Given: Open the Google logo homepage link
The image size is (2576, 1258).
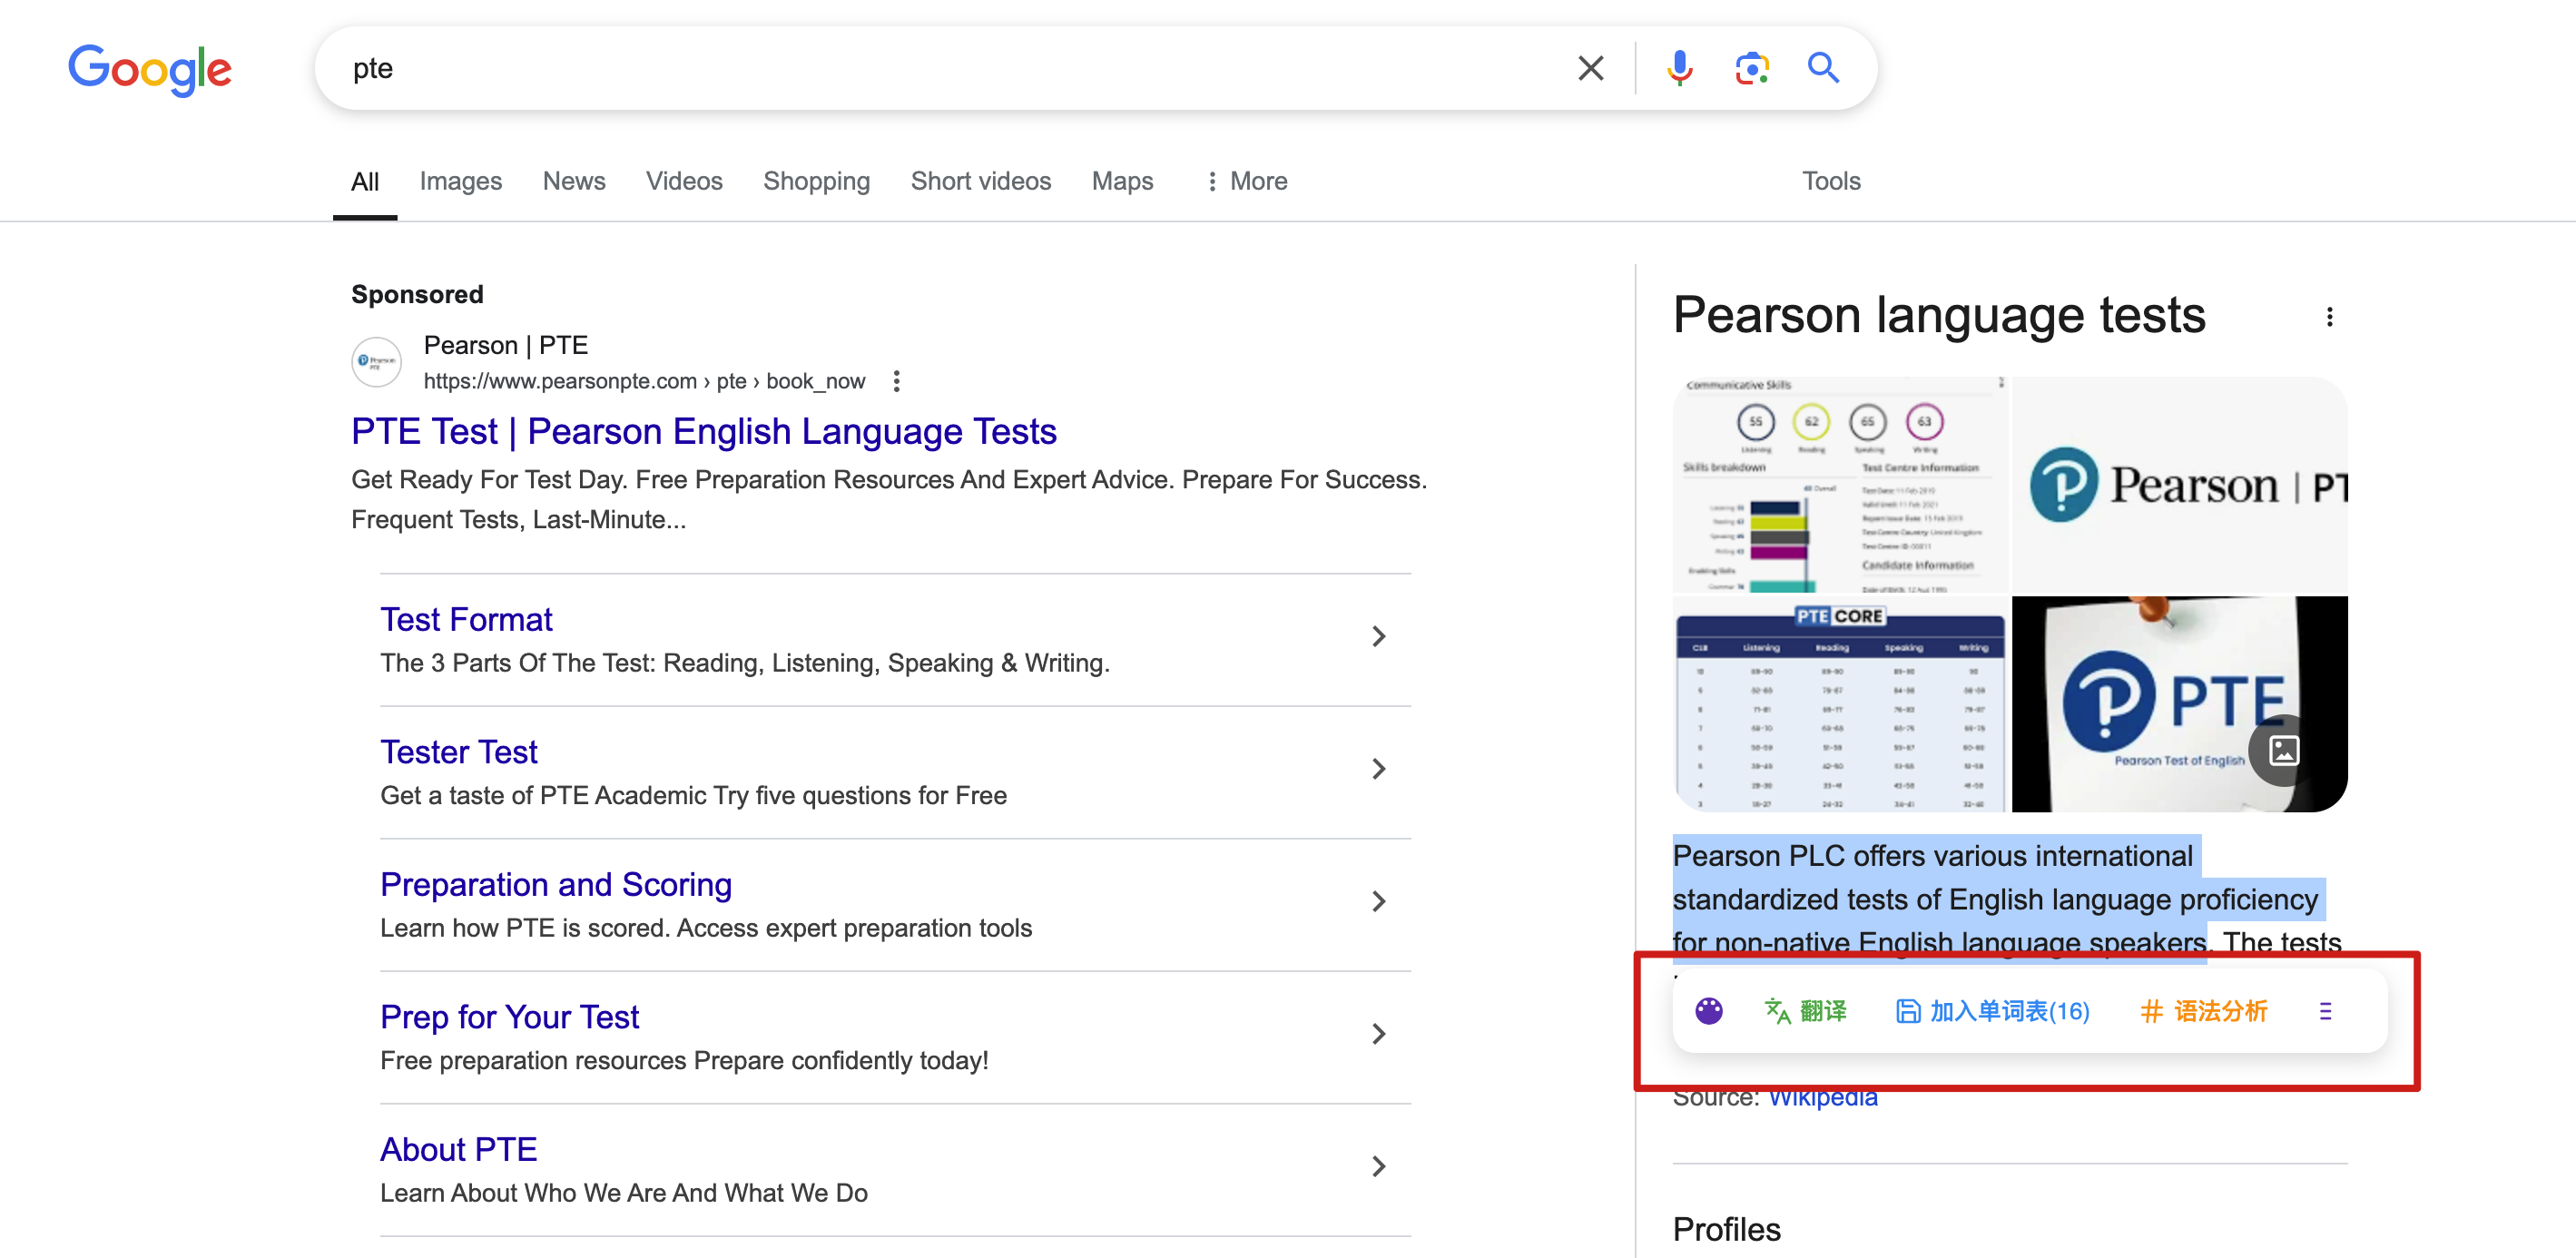Looking at the screenshot, I should [x=150, y=69].
